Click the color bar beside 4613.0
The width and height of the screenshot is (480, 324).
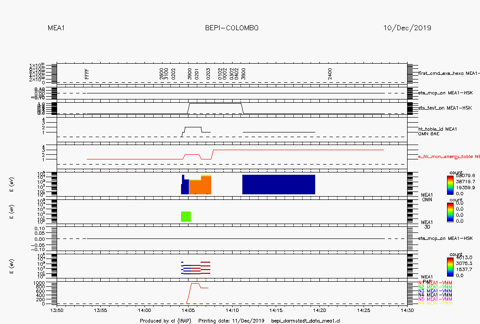pos(450,267)
